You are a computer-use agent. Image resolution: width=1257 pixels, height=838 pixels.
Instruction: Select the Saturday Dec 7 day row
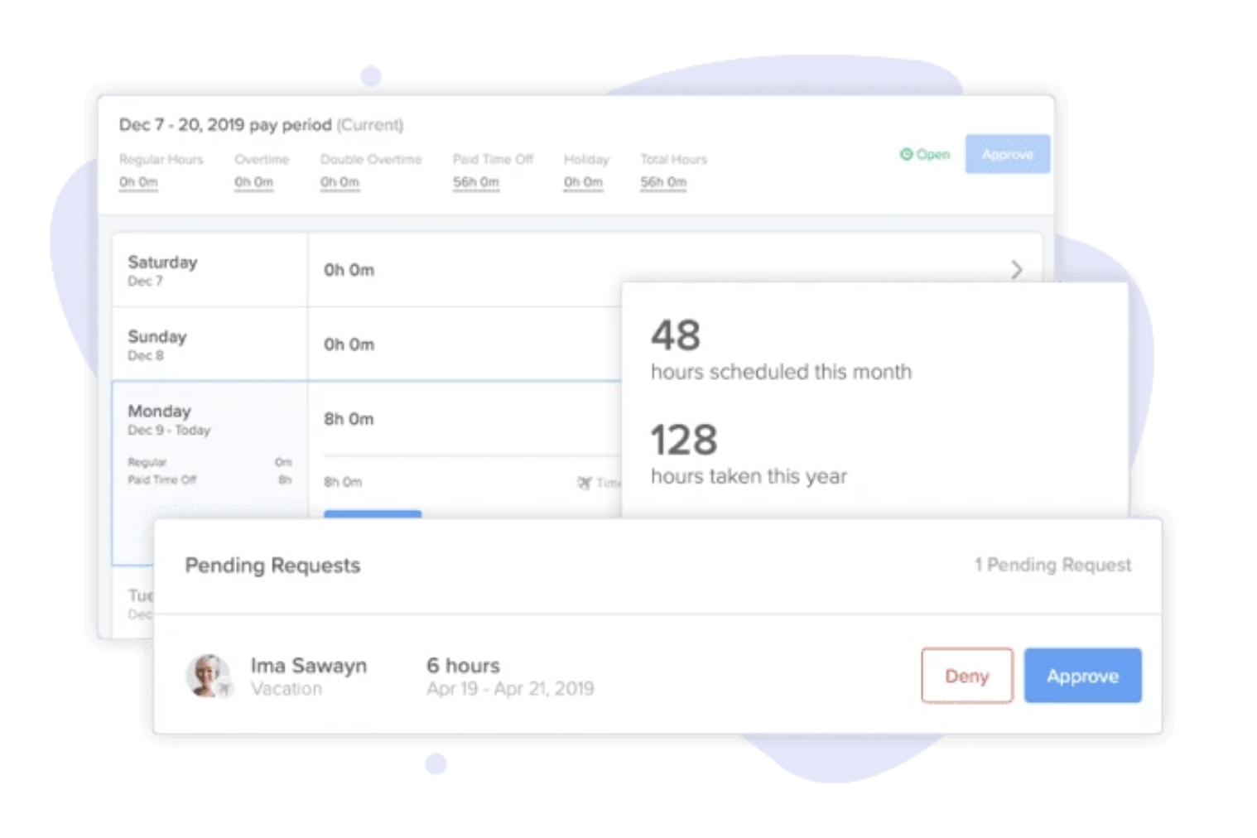[x=209, y=270]
